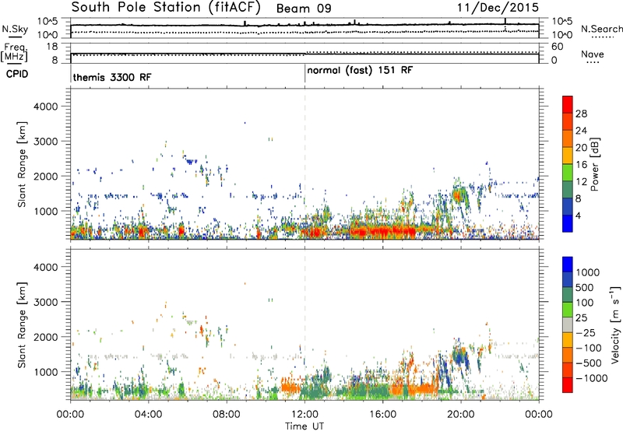Click the "2000" tick of the velocity panel

click(45, 337)
